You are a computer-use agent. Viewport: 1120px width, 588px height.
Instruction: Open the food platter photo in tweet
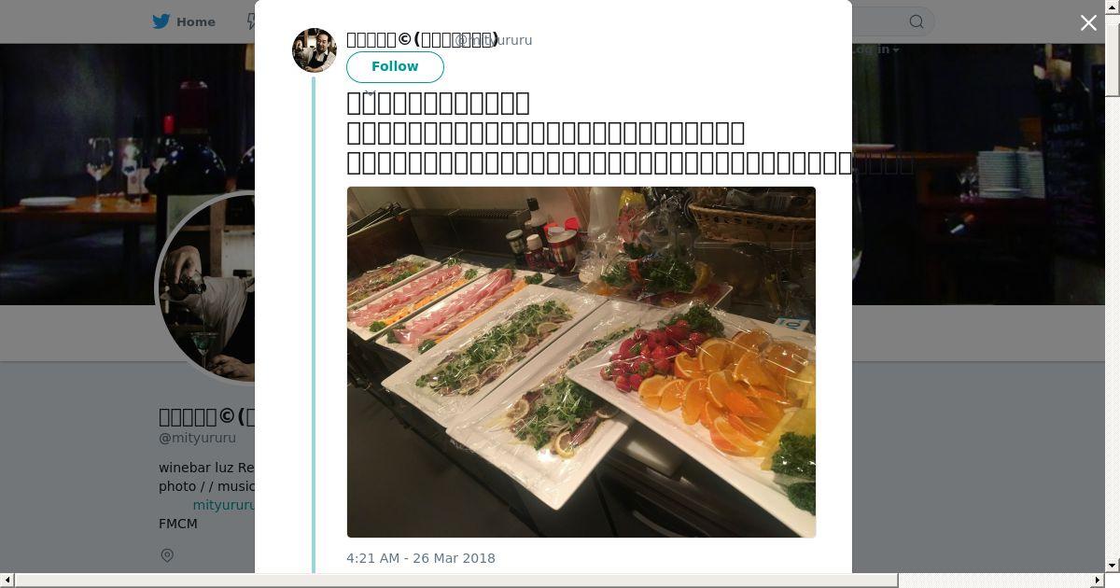coord(581,362)
